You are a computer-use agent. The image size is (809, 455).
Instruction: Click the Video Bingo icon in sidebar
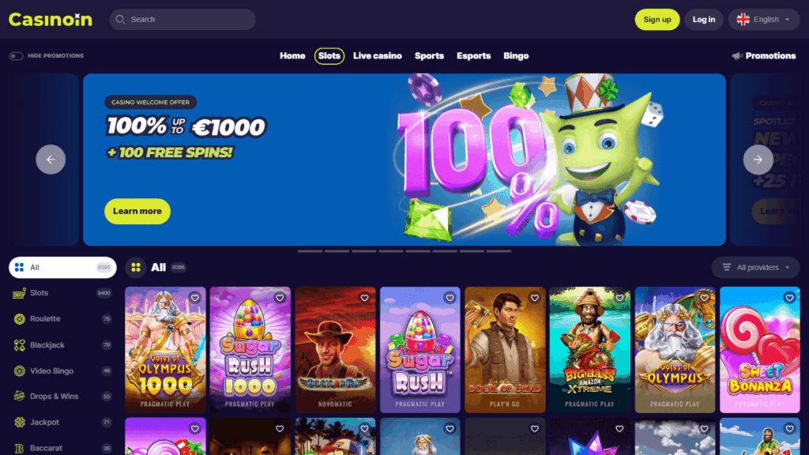point(20,371)
